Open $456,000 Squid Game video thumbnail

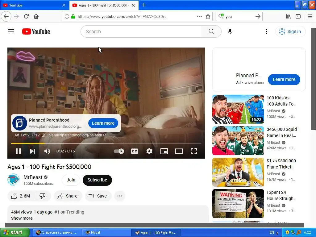click(x=238, y=141)
